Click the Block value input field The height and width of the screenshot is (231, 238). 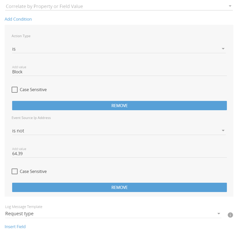(119, 72)
